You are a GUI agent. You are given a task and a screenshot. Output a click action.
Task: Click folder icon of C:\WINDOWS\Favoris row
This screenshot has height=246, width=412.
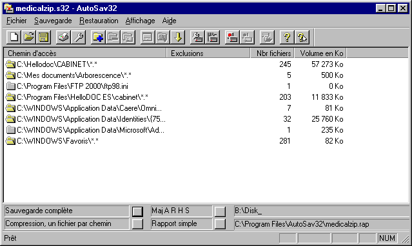pyautogui.click(x=10, y=141)
